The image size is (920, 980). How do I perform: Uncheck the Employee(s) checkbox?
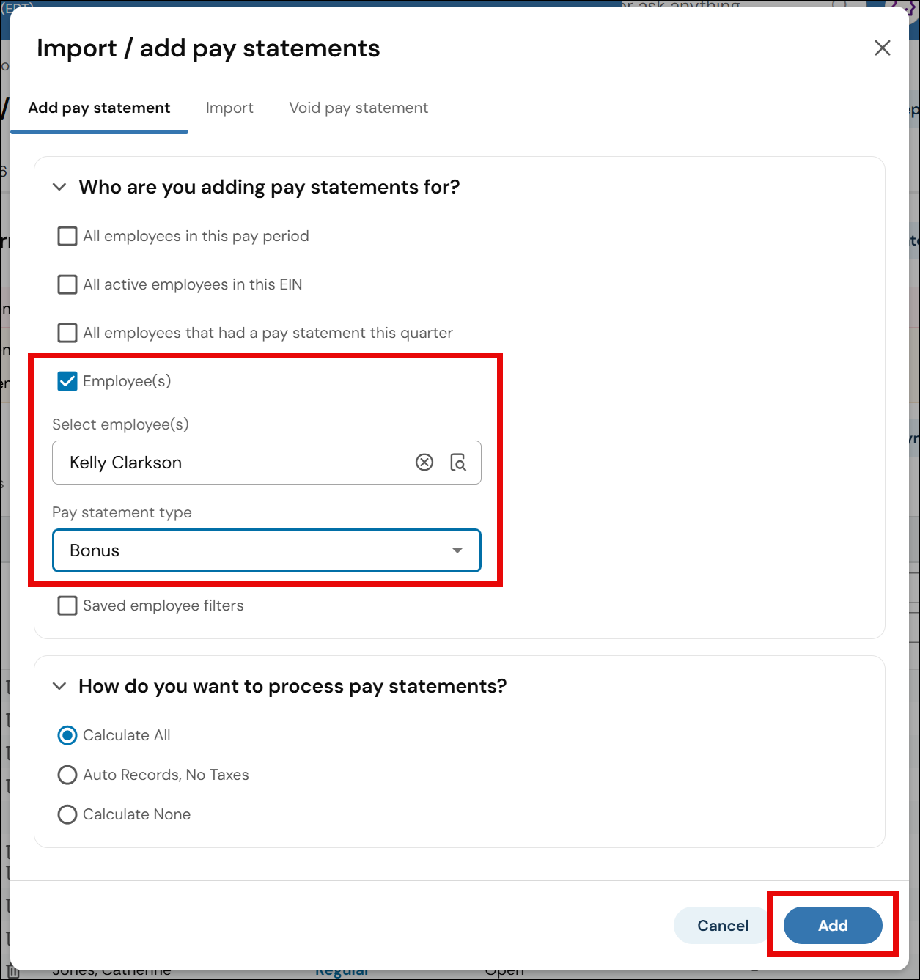point(67,381)
